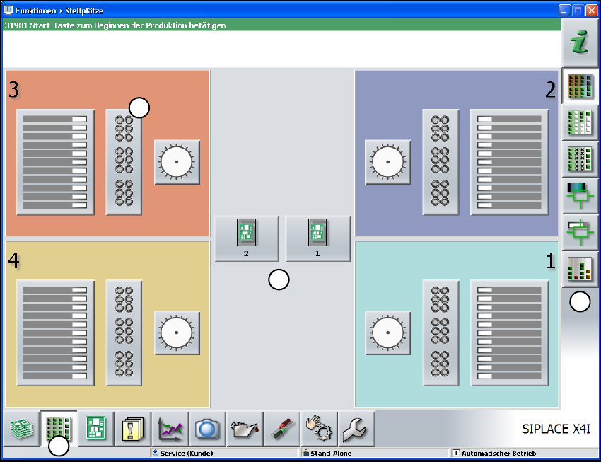Click the placement head dial in area 1
The image size is (601, 462).
[387, 333]
